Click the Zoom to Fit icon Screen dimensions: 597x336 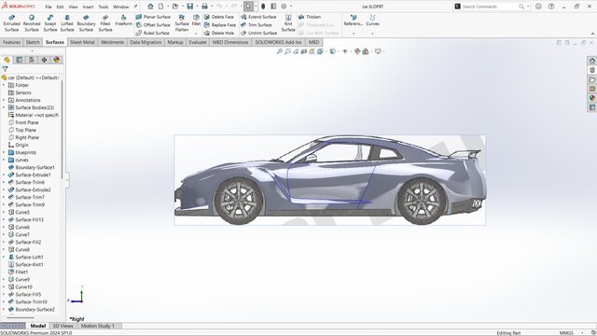pyautogui.click(x=280, y=51)
